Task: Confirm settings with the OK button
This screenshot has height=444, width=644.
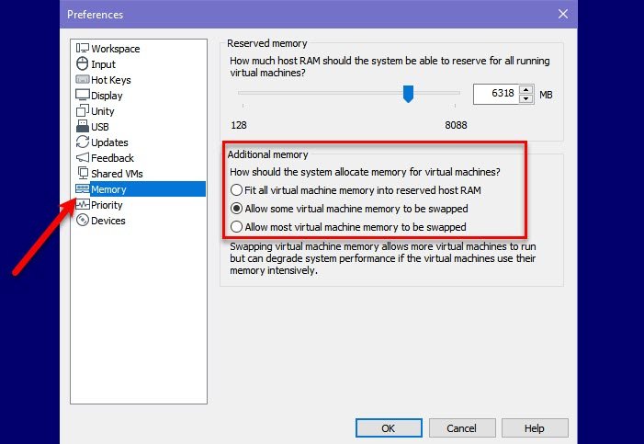Action: pos(389,427)
